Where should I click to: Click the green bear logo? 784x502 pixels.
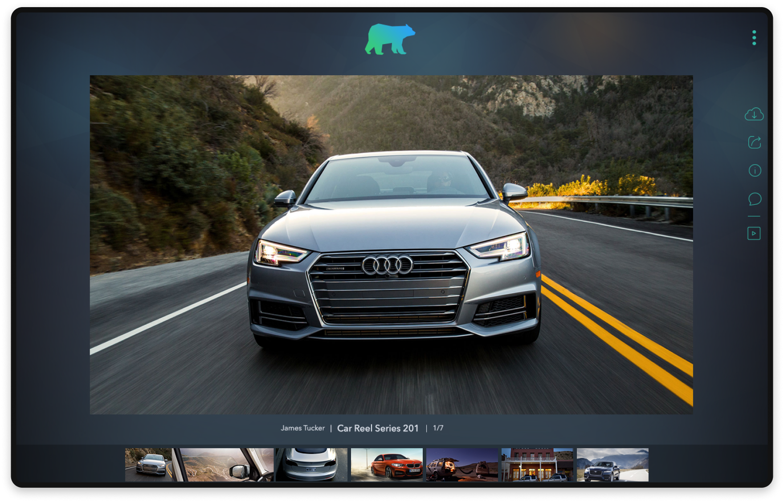[x=390, y=40]
